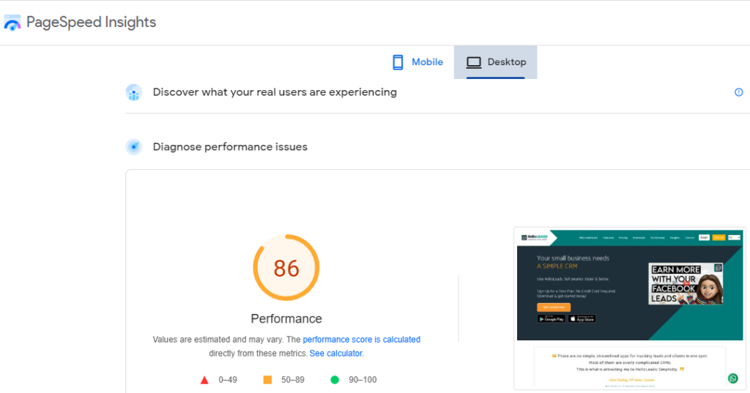Click the WhatsApp icon in the page preview
Screen dimensions: 750x393
point(732,378)
